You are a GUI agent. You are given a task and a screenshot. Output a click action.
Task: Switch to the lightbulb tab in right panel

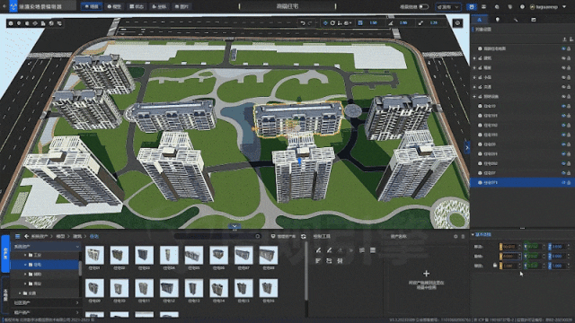coord(497,20)
